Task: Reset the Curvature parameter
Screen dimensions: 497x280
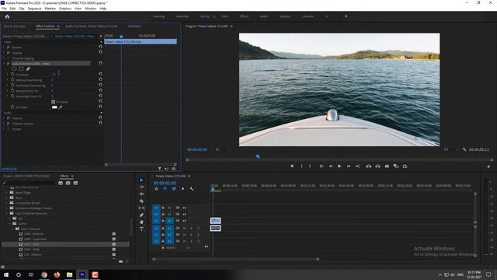Action: [100, 74]
